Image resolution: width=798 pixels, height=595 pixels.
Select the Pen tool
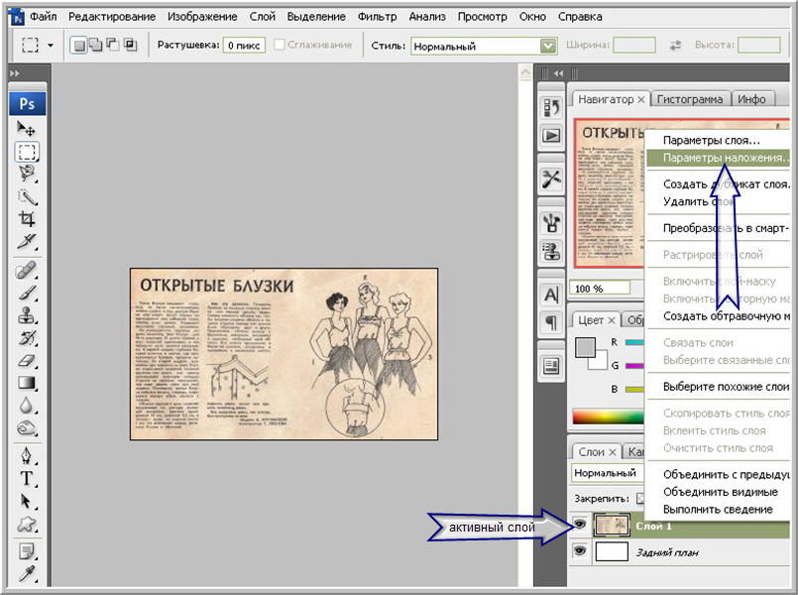coord(27,456)
